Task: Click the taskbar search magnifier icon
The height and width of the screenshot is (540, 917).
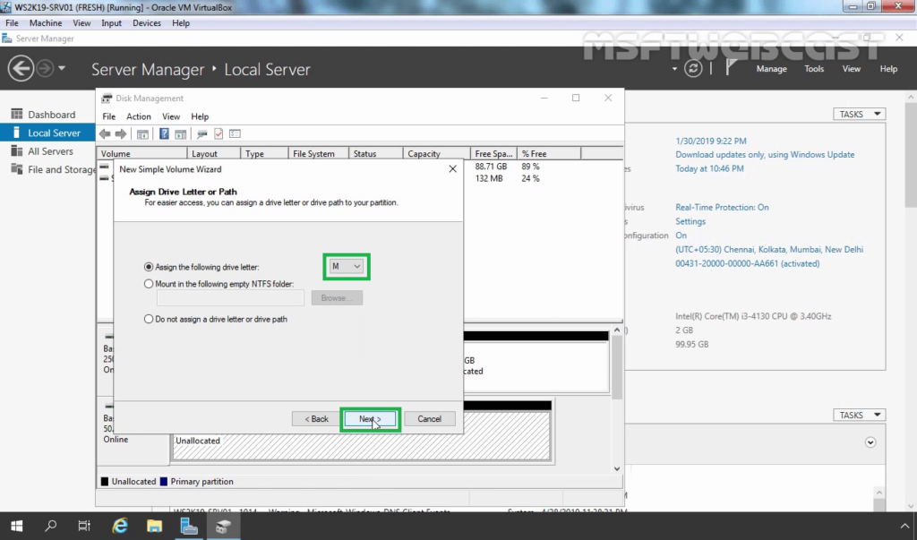Action: (x=51, y=526)
